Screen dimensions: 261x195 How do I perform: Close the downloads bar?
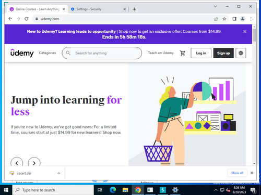pyautogui.click(x=252, y=173)
